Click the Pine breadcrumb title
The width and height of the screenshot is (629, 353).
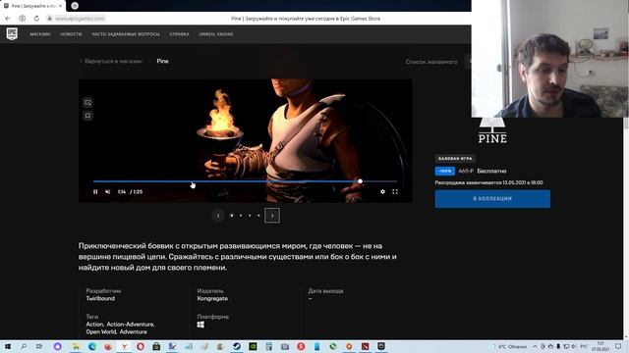(162, 61)
